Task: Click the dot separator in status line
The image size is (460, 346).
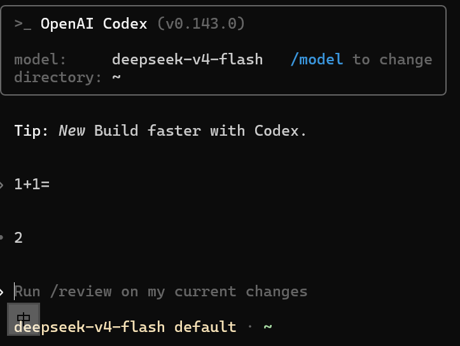Action: point(250,327)
